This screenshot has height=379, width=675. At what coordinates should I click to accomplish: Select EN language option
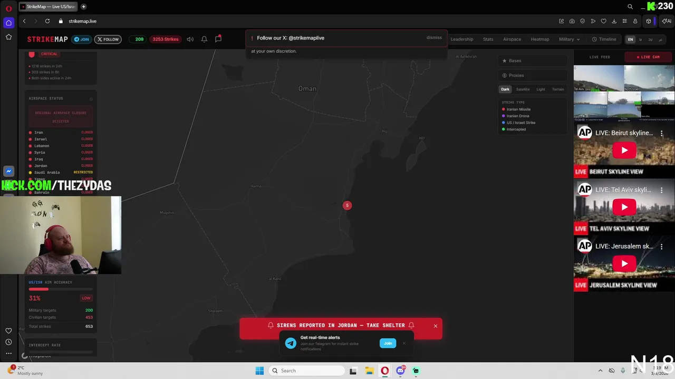click(x=630, y=39)
